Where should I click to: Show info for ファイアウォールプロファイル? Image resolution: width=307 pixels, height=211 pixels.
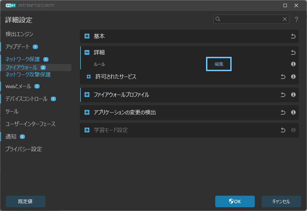coord(293,95)
